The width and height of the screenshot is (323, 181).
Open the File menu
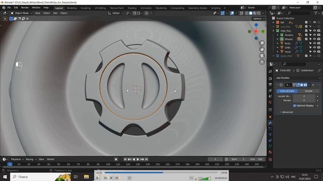click(x=9, y=8)
